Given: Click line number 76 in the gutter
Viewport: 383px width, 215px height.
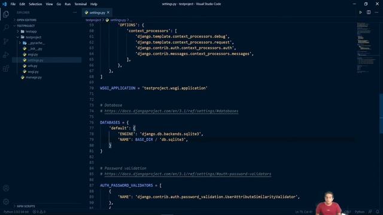Looking at the screenshot, I should 92,122.
